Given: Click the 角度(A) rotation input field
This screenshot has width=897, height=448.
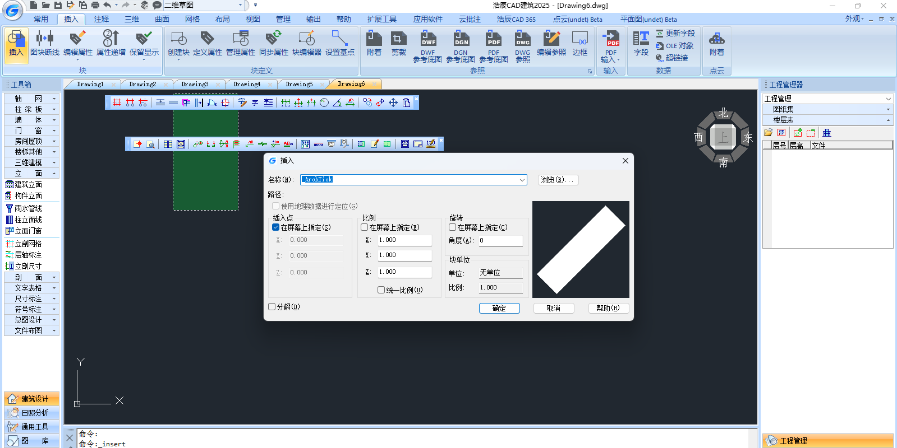Looking at the screenshot, I should pos(500,240).
